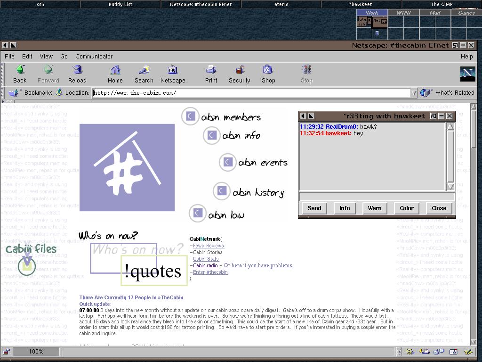This screenshot has width=482, height=362.
Task: Show Security info for this page
Action: pos(240,74)
